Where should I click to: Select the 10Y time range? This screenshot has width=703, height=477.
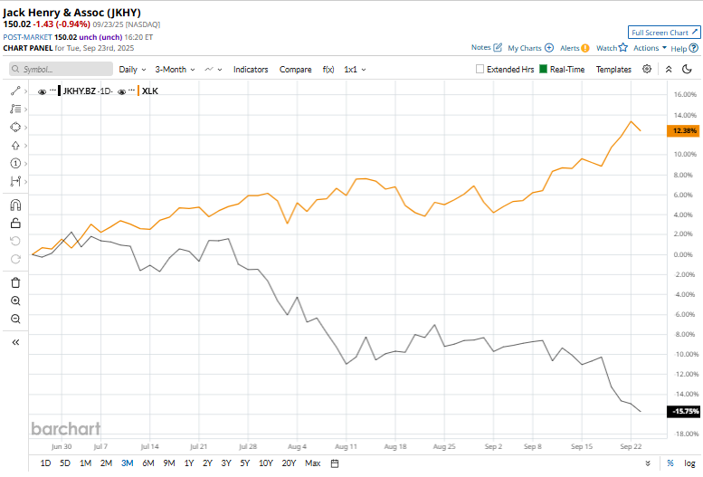pyautogui.click(x=265, y=463)
